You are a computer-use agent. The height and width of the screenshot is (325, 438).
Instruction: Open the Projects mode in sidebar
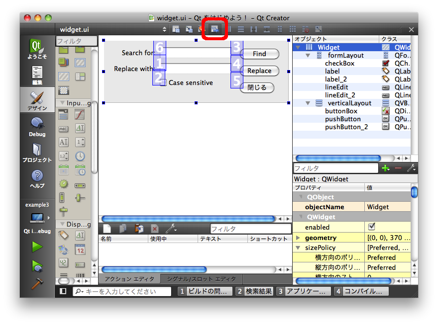(37, 153)
